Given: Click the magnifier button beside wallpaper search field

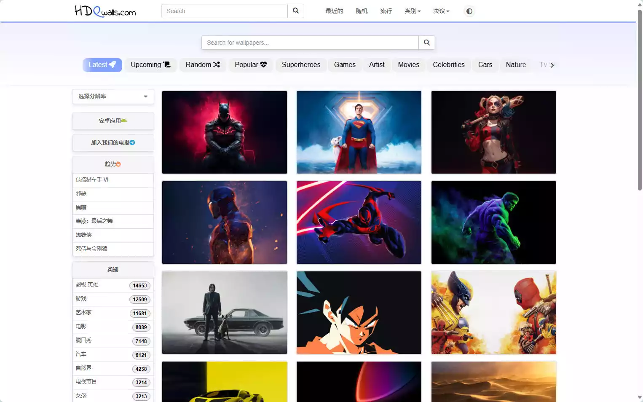Looking at the screenshot, I should (x=427, y=43).
